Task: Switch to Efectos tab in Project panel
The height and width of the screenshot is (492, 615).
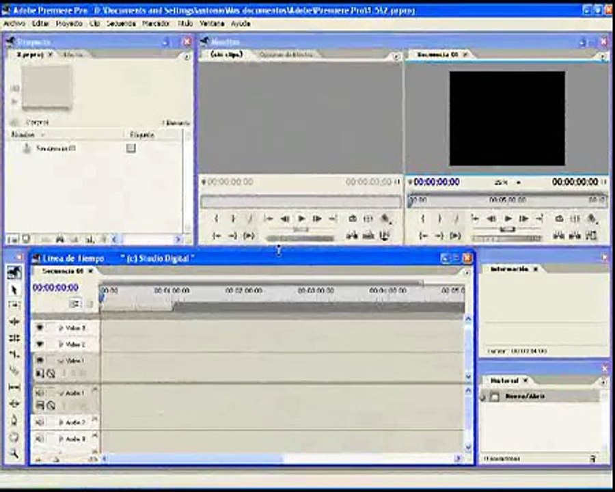Action: (x=73, y=55)
